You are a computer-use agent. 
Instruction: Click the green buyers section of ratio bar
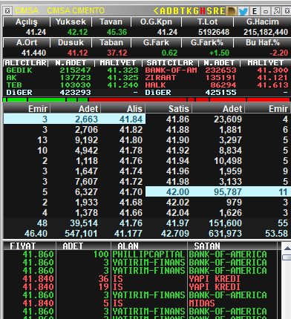click(x=45, y=100)
